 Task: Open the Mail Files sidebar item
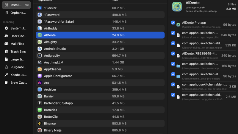coord(16,44)
